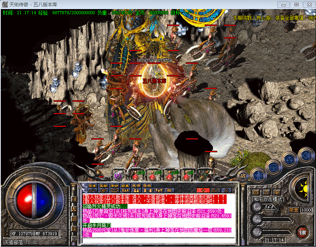Click the 荣誉 honor label button
This screenshot has height=247, width=316.
pyautogui.click(x=294, y=210)
